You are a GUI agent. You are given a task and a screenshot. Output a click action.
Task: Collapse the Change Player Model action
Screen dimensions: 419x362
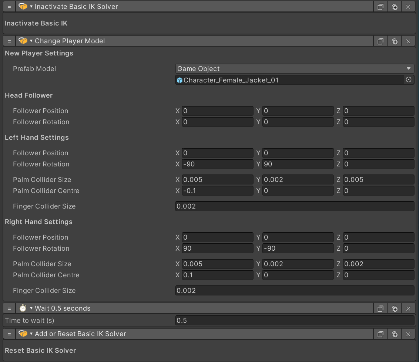(x=31, y=41)
